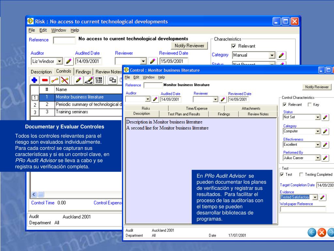334x251 pixels.
Task: Add a control with the blue plus icon
Action: pos(34,80)
